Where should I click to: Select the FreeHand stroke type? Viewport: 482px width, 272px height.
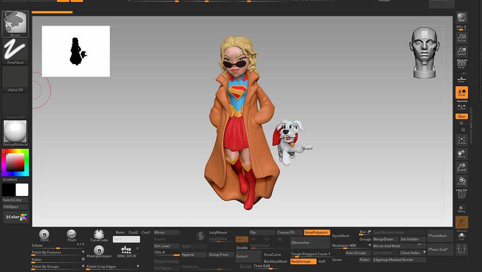click(x=15, y=52)
